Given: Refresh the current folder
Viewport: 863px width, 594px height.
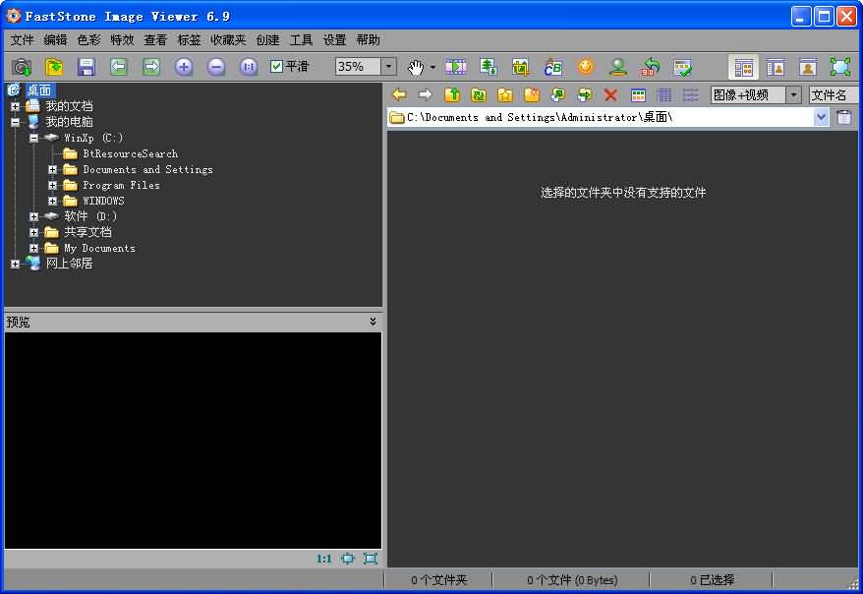Looking at the screenshot, I should pos(479,94).
